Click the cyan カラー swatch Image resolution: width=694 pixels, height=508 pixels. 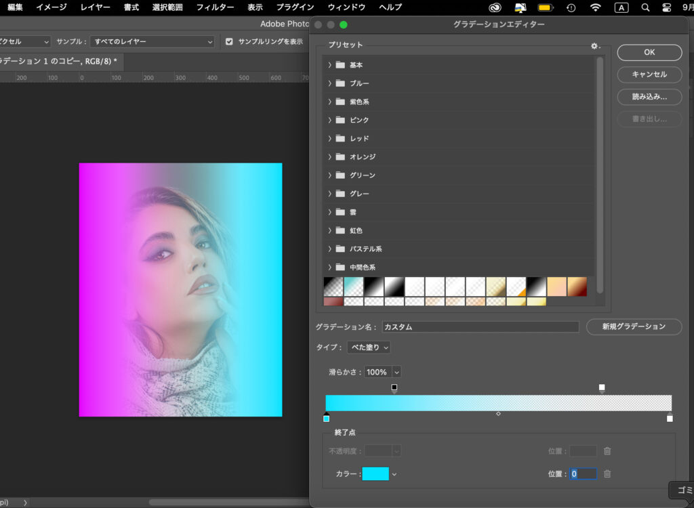coord(375,474)
